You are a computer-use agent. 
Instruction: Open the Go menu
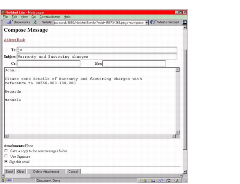[33, 17]
